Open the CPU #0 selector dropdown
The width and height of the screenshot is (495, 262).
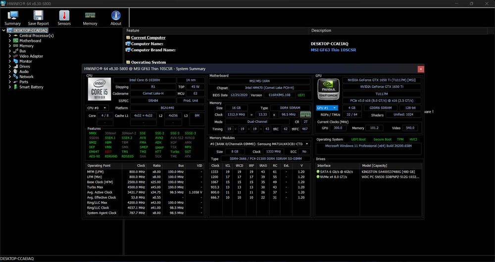point(97,108)
